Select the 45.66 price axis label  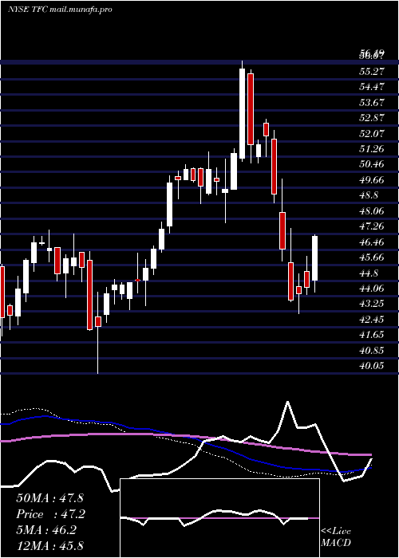tap(372, 257)
